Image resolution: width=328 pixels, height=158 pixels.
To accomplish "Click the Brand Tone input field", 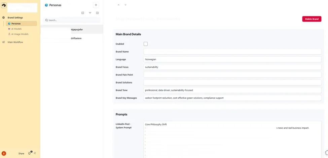I will click(x=232, y=90).
